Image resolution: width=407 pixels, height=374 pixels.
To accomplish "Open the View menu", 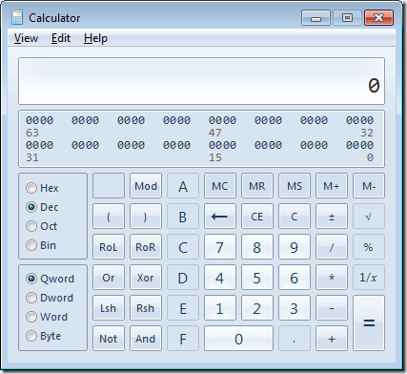I will (x=26, y=38).
